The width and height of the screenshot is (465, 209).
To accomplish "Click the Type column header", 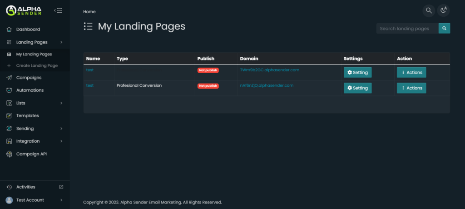I will click(x=122, y=59).
